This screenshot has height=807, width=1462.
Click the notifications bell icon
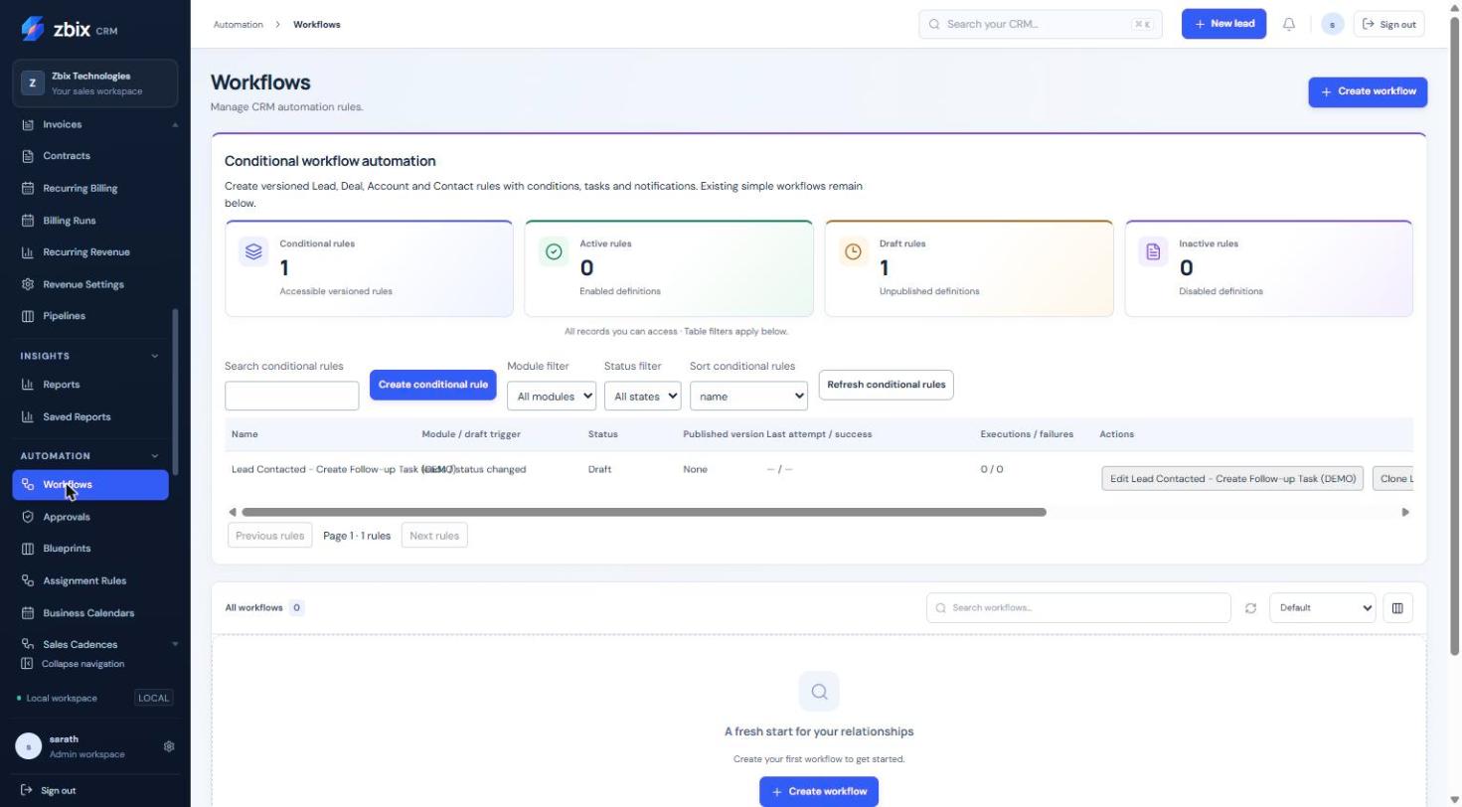(1289, 24)
